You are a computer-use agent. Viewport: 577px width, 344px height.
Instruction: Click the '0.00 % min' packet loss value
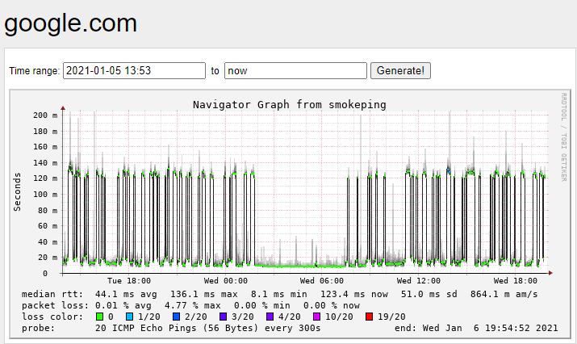tap(262, 306)
